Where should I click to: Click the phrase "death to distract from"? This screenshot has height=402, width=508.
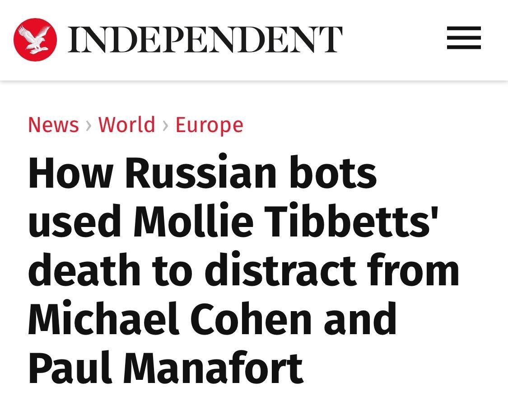244,270
